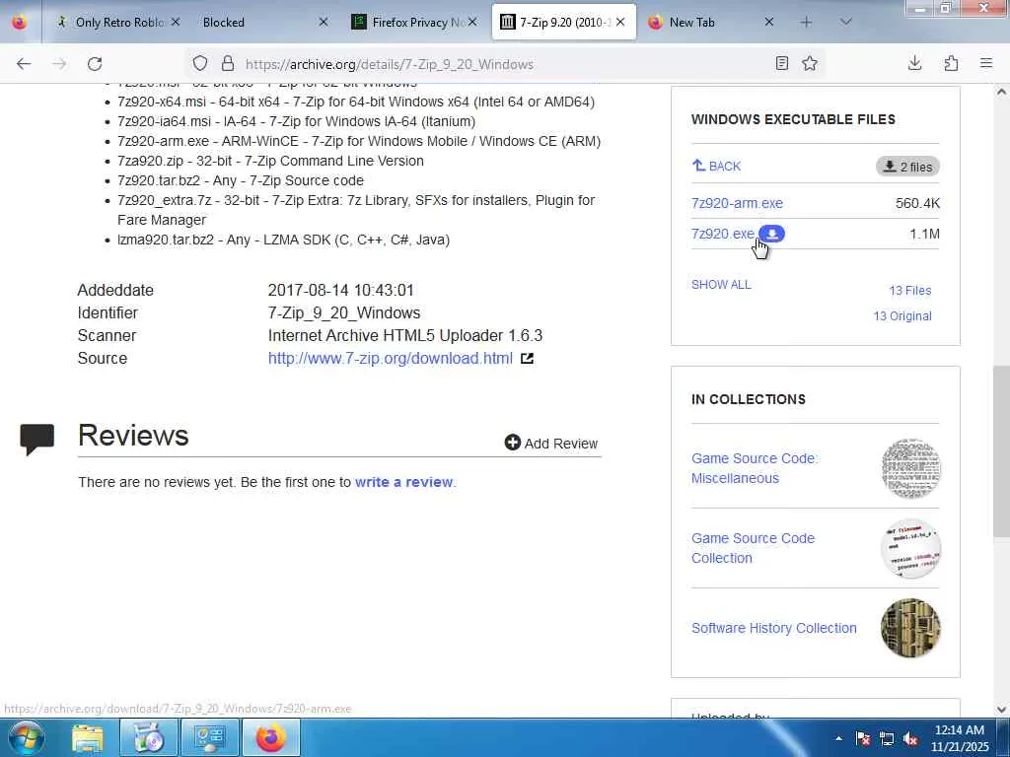The height and width of the screenshot is (757, 1010).
Task: Click the forward navigation arrow
Action: pos(59,64)
